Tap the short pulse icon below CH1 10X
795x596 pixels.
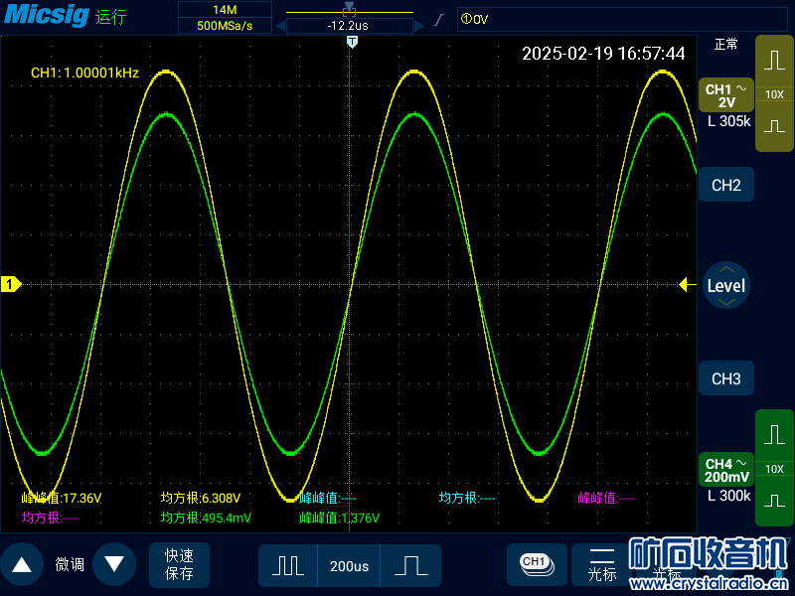(774, 127)
